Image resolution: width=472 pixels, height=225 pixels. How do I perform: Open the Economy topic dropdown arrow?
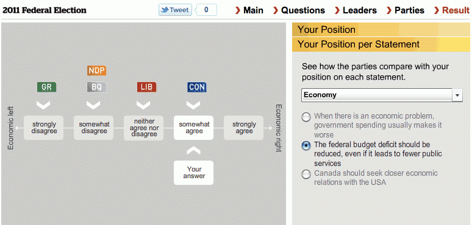pos(457,95)
